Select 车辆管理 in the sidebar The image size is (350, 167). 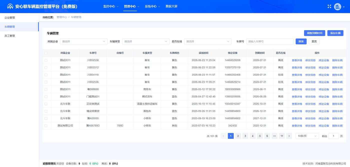point(19,27)
